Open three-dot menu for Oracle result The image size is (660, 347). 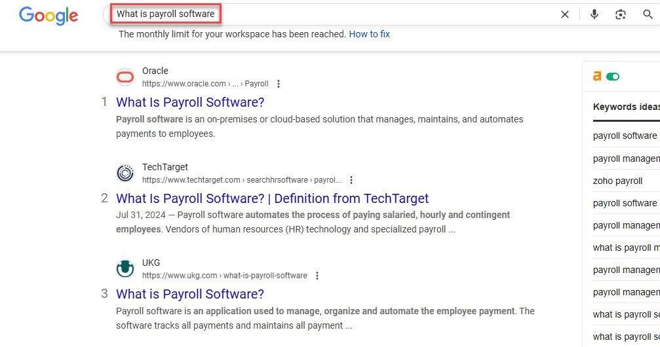(x=279, y=84)
